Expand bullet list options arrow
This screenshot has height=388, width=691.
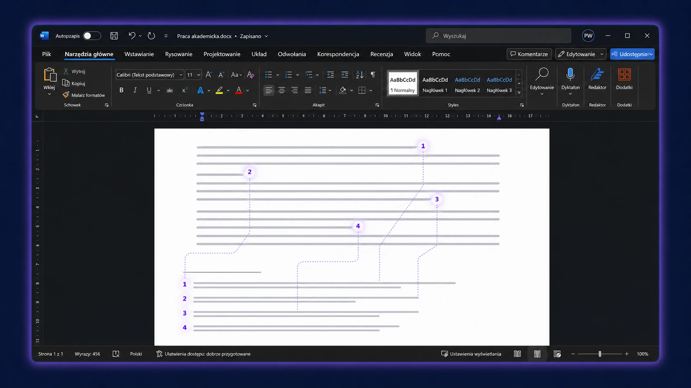[x=278, y=75]
